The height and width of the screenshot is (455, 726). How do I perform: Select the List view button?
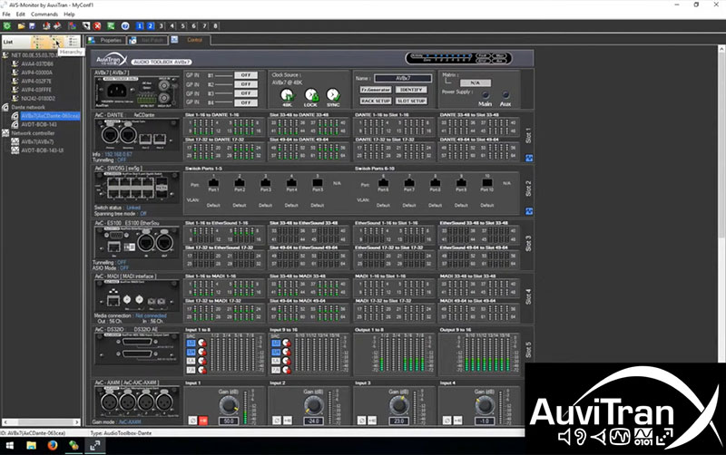[x=16, y=42]
